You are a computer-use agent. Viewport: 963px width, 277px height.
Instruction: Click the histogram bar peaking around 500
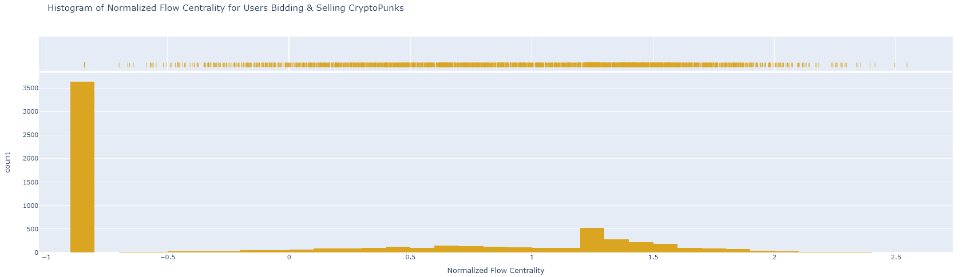pyautogui.click(x=592, y=240)
